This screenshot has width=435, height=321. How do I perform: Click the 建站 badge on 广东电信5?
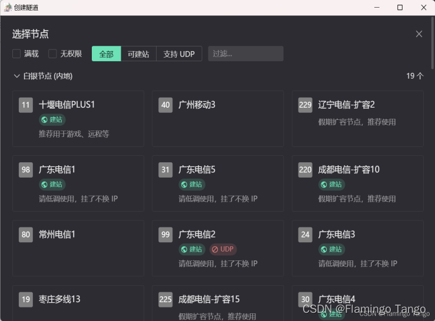pyautogui.click(x=192, y=185)
